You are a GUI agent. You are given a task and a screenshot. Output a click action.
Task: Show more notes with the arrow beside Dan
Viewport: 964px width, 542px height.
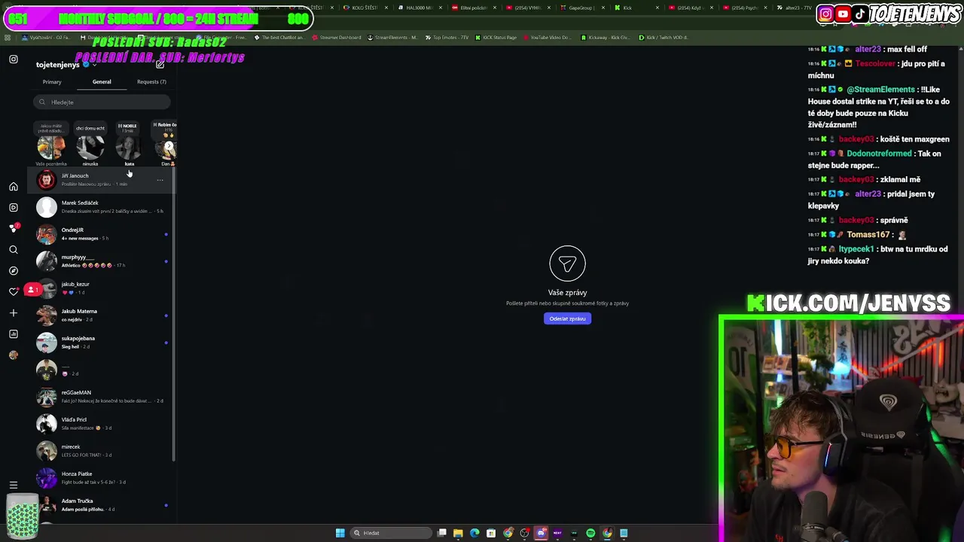pyautogui.click(x=169, y=146)
